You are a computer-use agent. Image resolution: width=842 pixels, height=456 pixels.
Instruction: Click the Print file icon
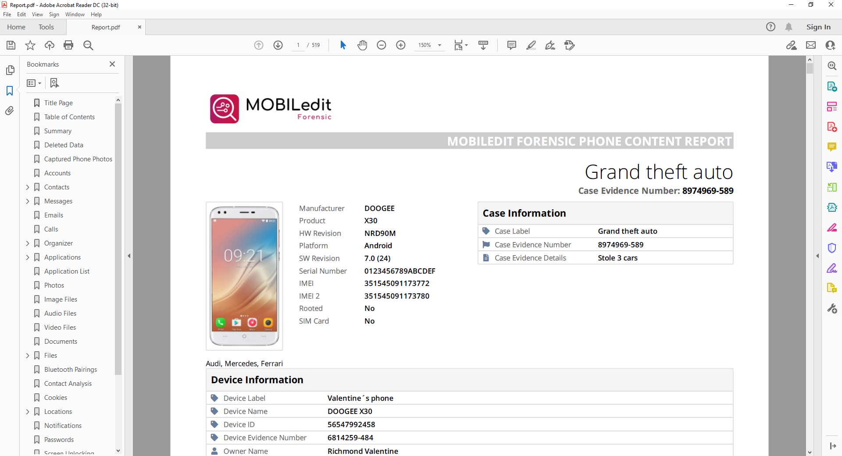(x=68, y=45)
